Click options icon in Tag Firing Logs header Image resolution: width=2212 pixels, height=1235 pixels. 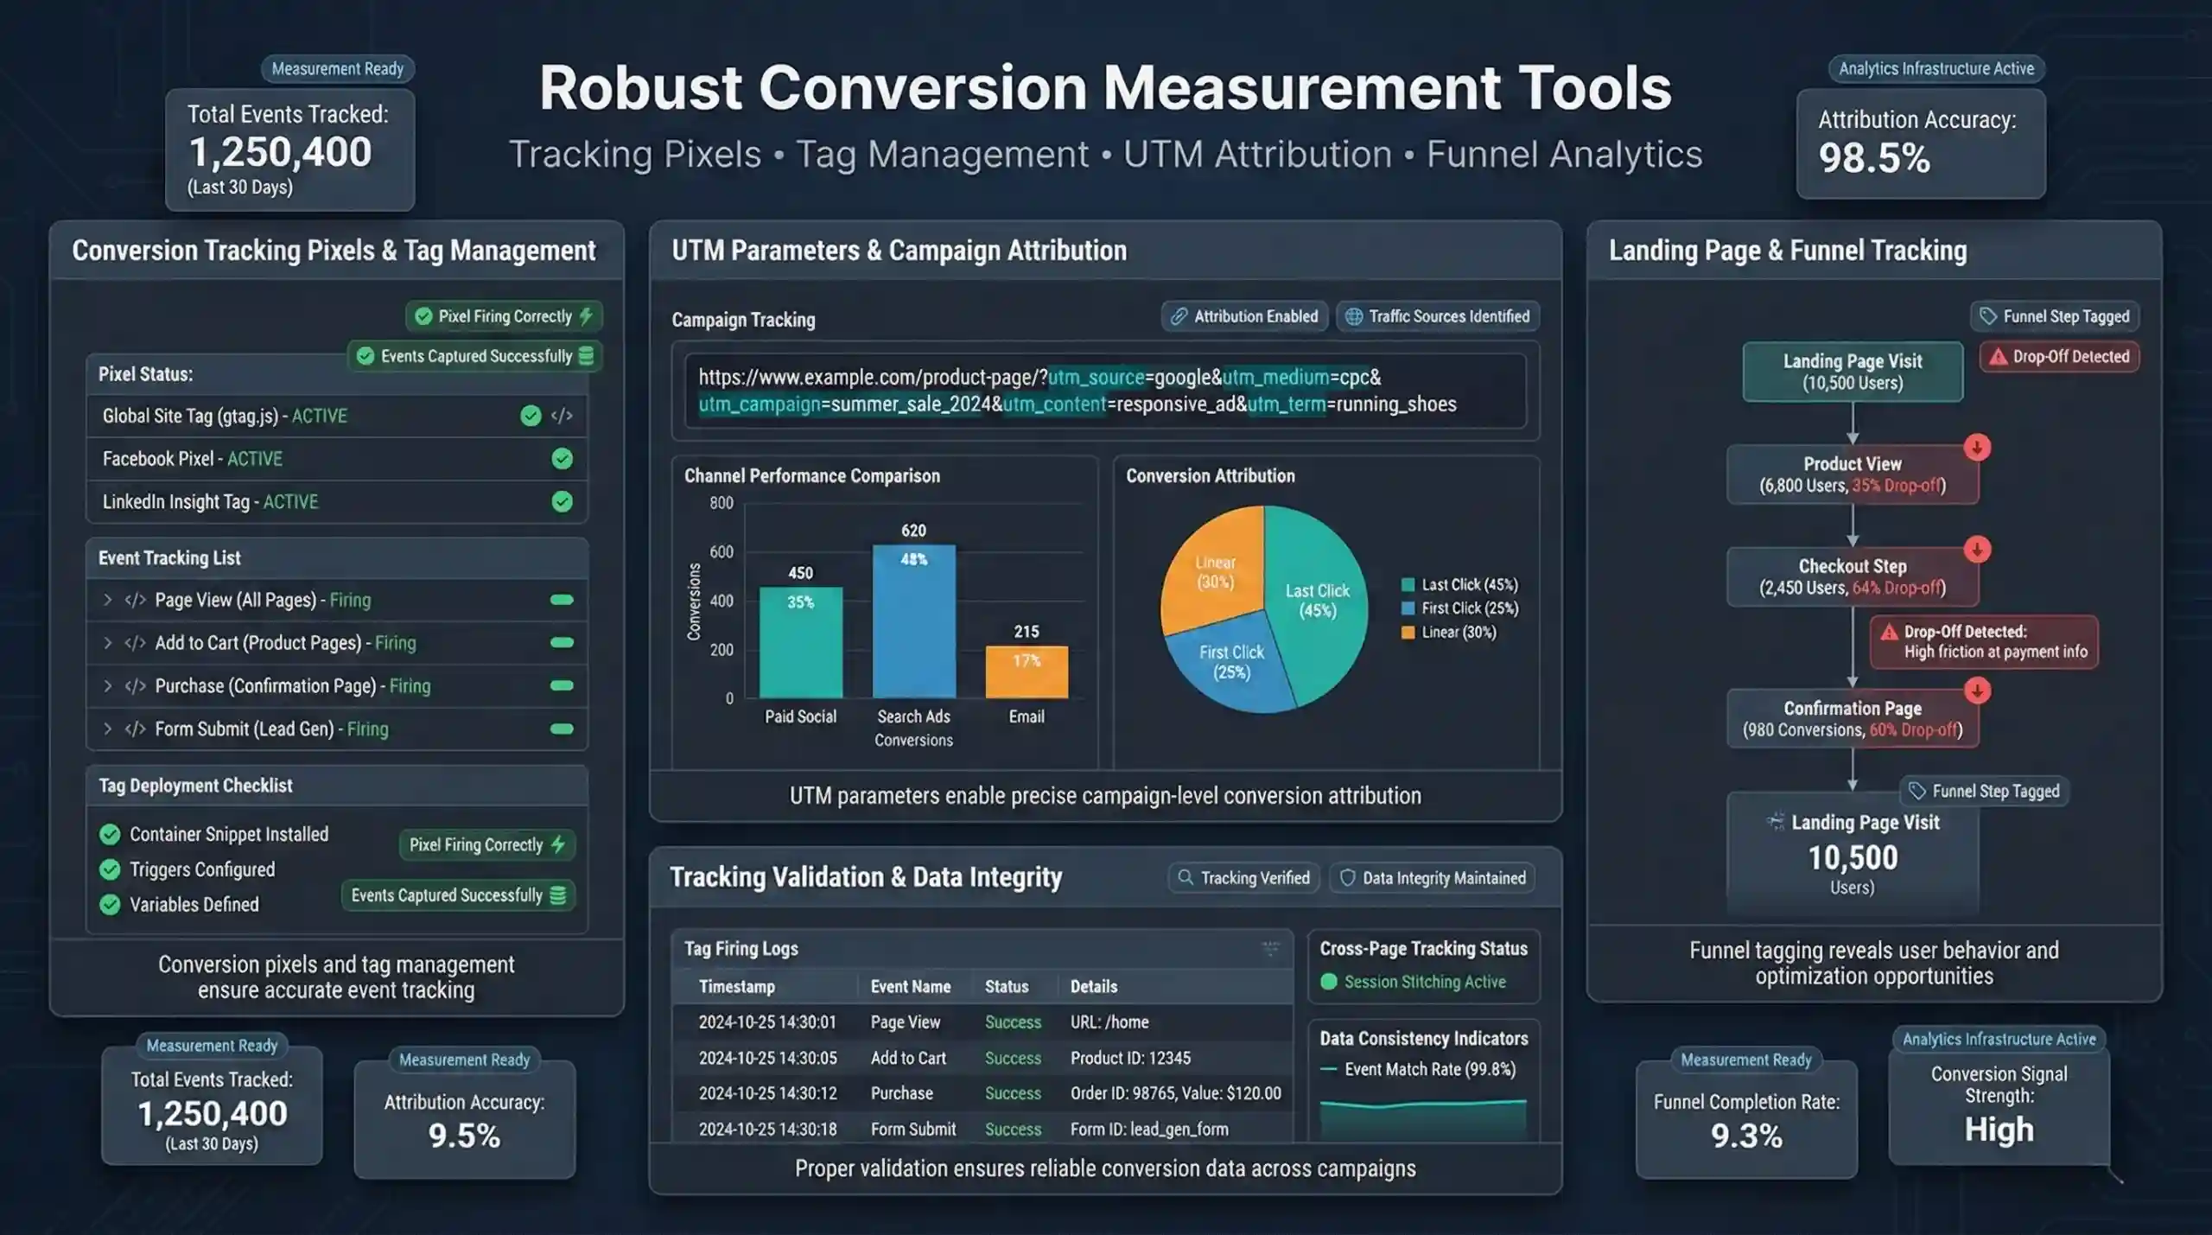(x=1270, y=949)
